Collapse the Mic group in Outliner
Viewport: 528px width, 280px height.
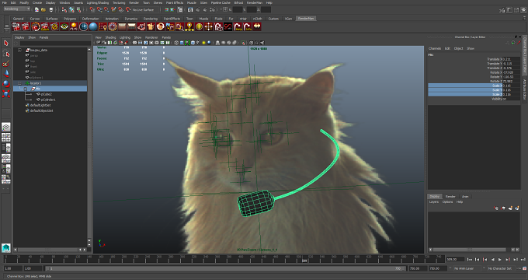(x=26, y=89)
